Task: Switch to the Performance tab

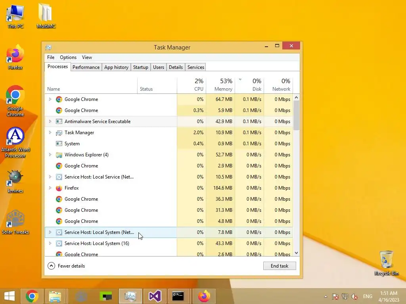Action: [86, 67]
